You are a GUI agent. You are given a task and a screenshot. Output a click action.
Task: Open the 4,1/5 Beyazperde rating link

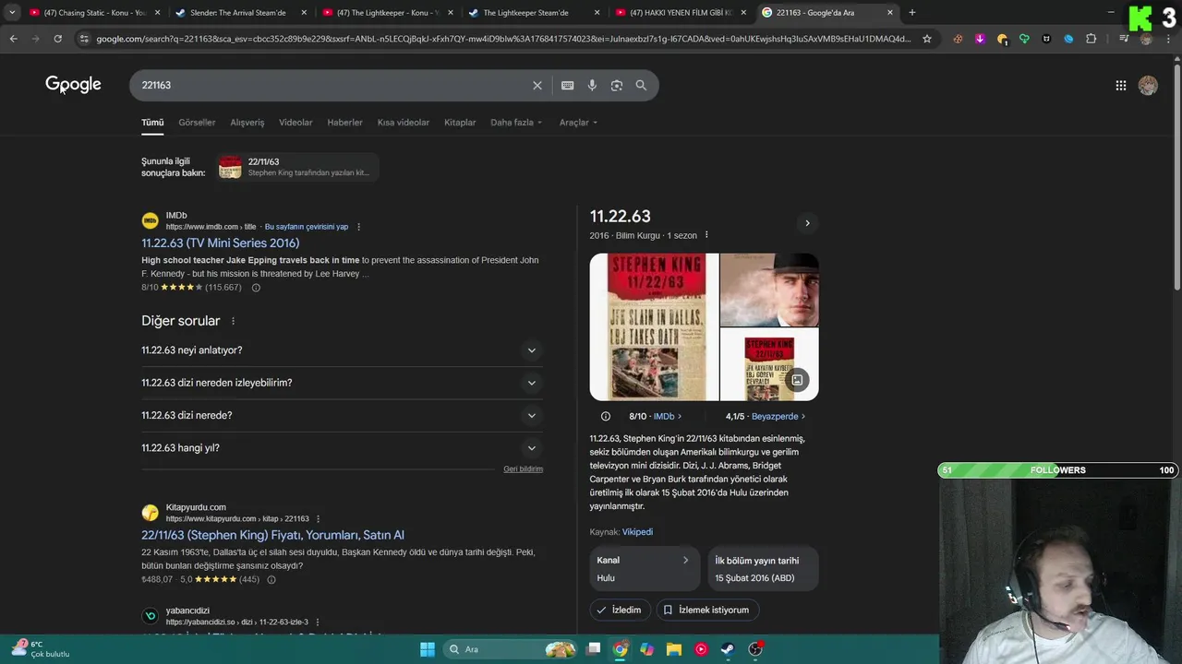click(x=766, y=417)
